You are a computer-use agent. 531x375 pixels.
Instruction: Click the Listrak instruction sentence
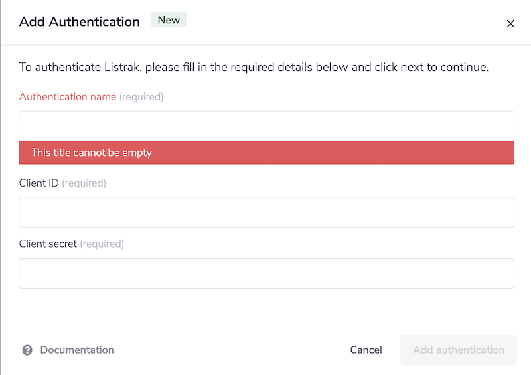click(254, 68)
